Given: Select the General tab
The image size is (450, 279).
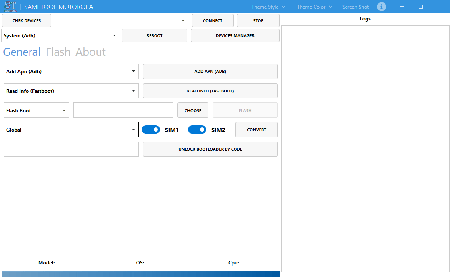Looking at the screenshot, I should 22,52.
